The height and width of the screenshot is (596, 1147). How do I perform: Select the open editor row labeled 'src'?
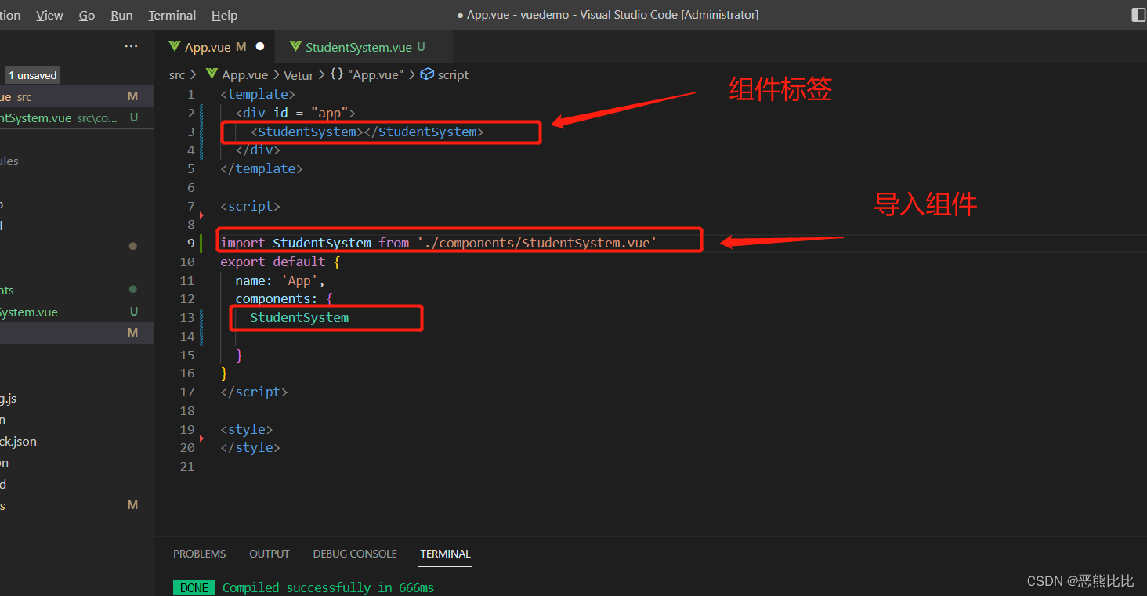pyautogui.click(x=77, y=96)
